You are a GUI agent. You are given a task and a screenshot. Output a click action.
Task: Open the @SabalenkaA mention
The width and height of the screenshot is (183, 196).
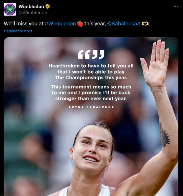pyautogui.click(x=124, y=24)
